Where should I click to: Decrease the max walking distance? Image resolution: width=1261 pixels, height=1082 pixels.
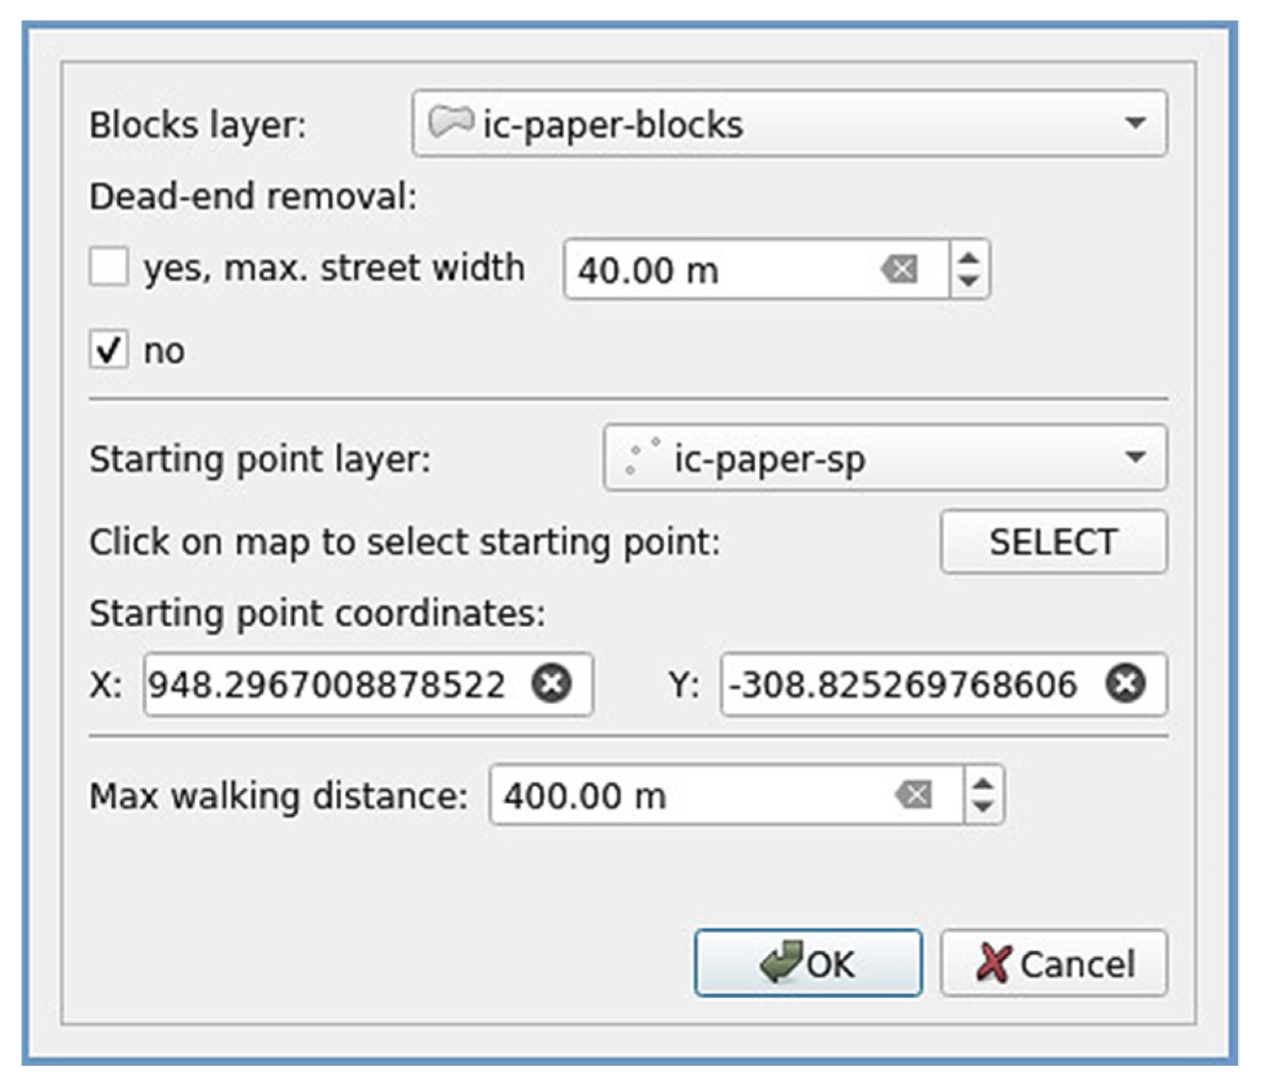[x=983, y=806]
